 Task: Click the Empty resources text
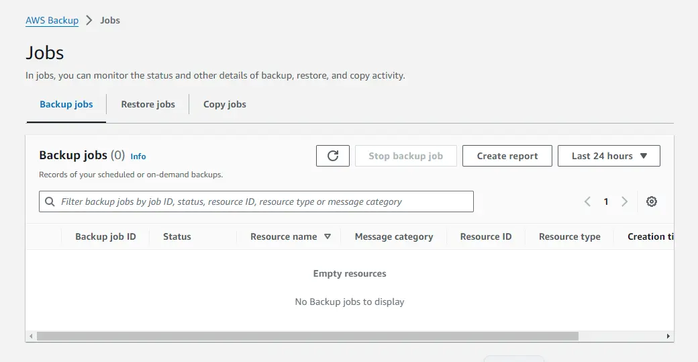click(x=350, y=273)
